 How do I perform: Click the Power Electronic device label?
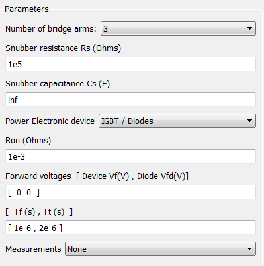click(50, 121)
